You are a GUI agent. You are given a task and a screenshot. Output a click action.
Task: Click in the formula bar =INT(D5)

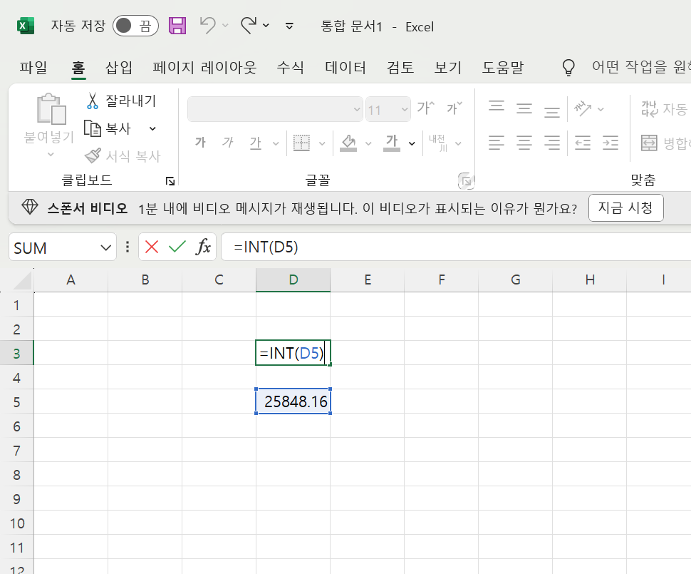[x=456, y=247]
